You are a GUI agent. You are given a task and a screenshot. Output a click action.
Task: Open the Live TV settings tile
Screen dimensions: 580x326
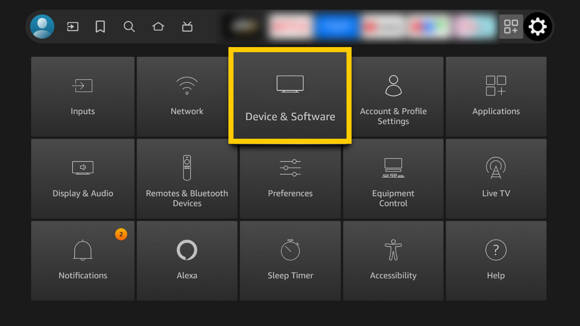[x=496, y=179]
